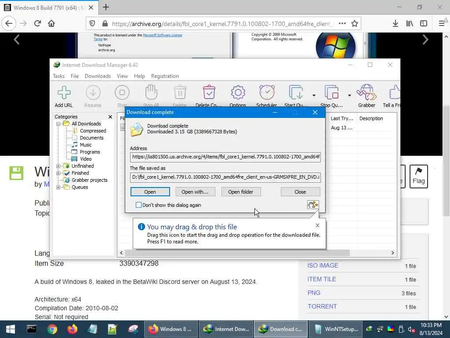
Task: Close the drag & drop tooltip
Action: pos(317,225)
